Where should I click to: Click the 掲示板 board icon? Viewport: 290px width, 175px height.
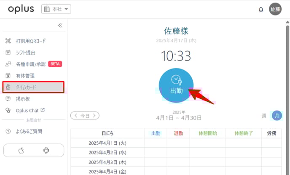[x=8, y=99]
